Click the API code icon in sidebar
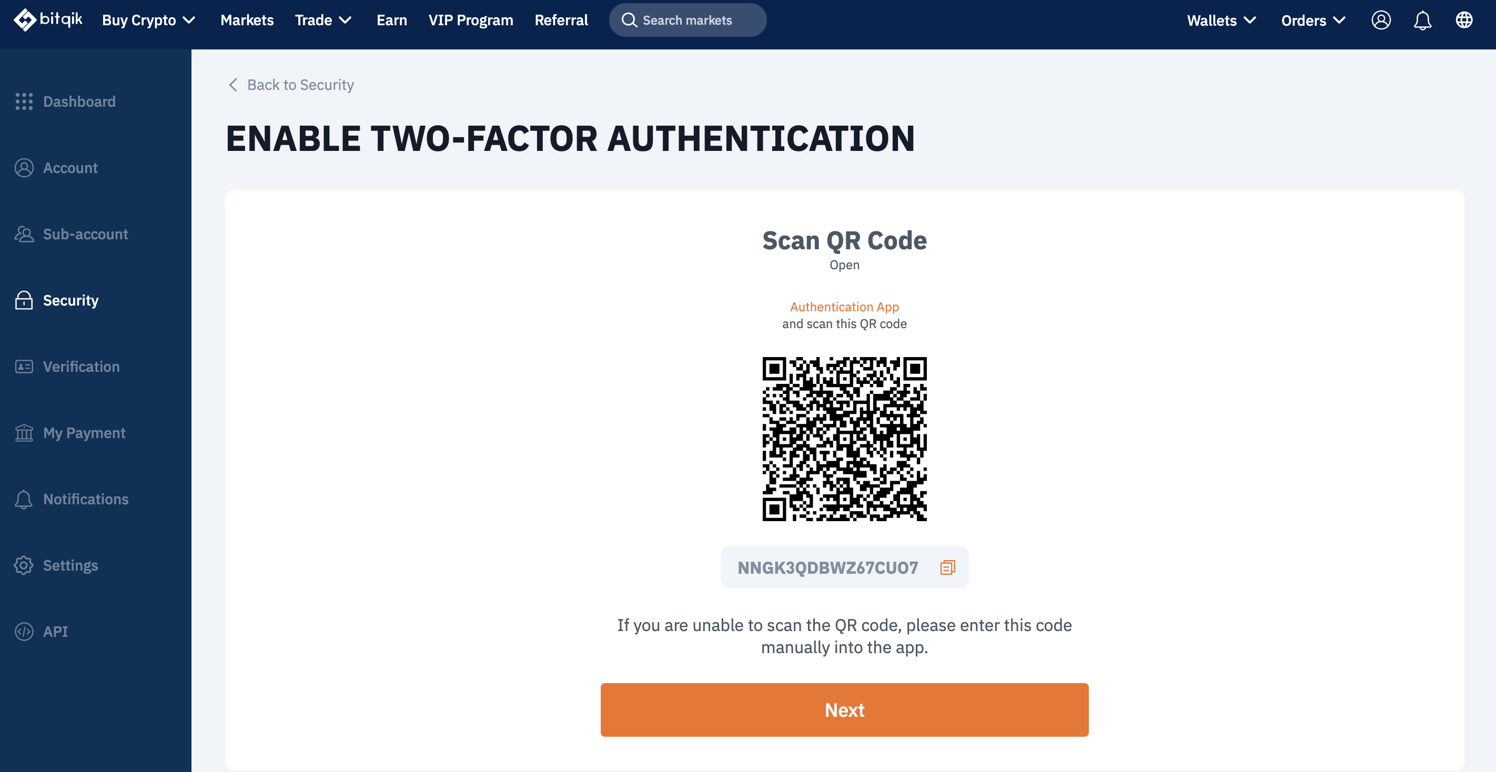The width and height of the screenshot is (1496, 772). (24, 631)
